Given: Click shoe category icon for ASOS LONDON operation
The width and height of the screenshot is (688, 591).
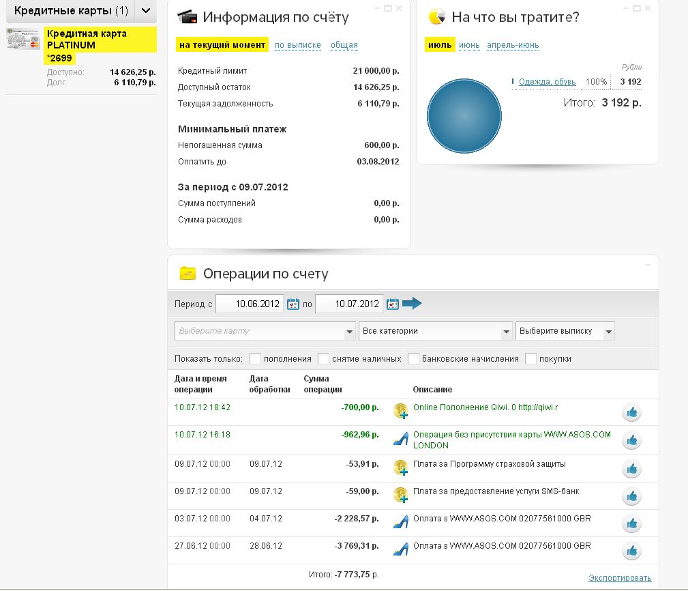Looking at the screenshot, I should pos(401,439).
